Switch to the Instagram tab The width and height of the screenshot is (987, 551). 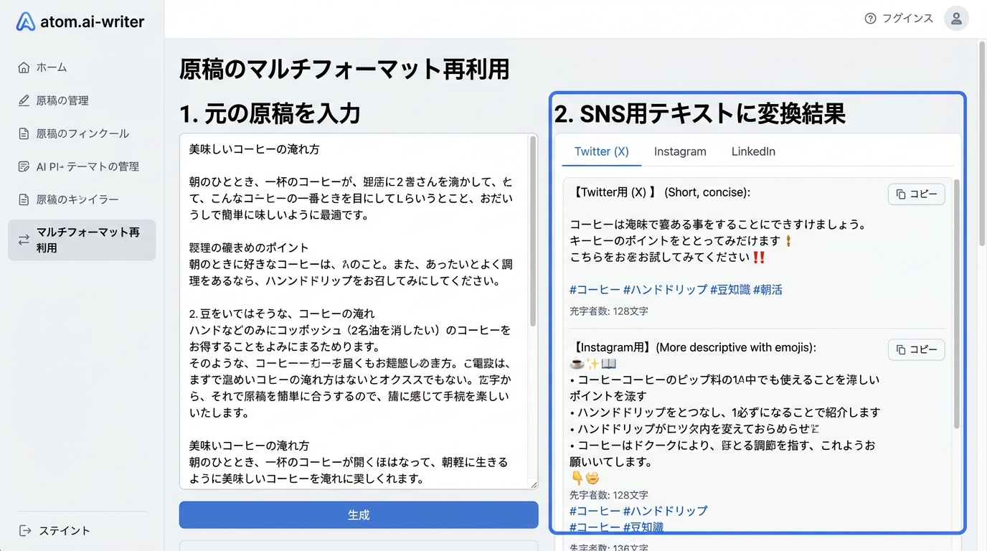point(680,151)
